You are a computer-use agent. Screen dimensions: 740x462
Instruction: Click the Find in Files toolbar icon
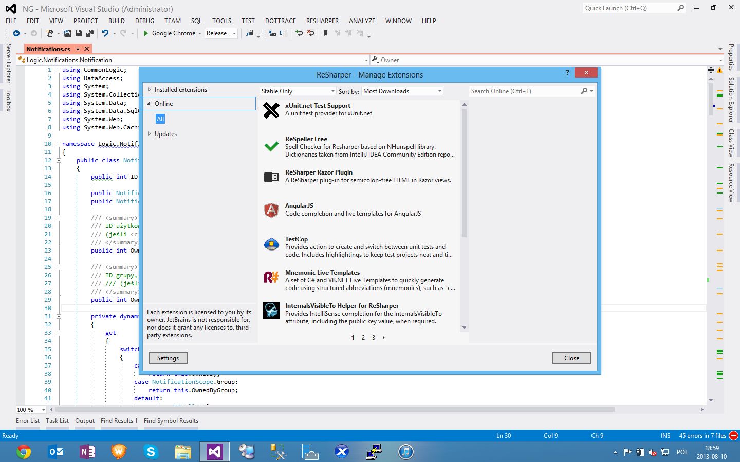coord(250,33)
